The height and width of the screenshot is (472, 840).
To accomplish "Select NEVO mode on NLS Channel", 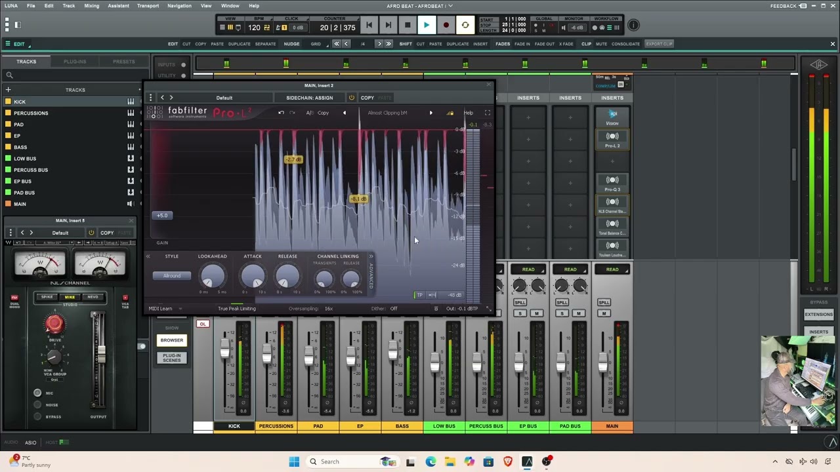I will coord(93,297).
